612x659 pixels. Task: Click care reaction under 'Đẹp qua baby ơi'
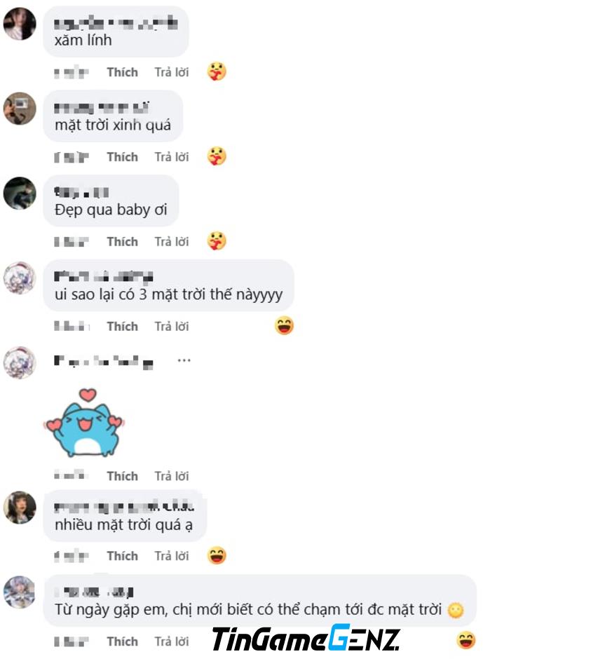[217, 241]
